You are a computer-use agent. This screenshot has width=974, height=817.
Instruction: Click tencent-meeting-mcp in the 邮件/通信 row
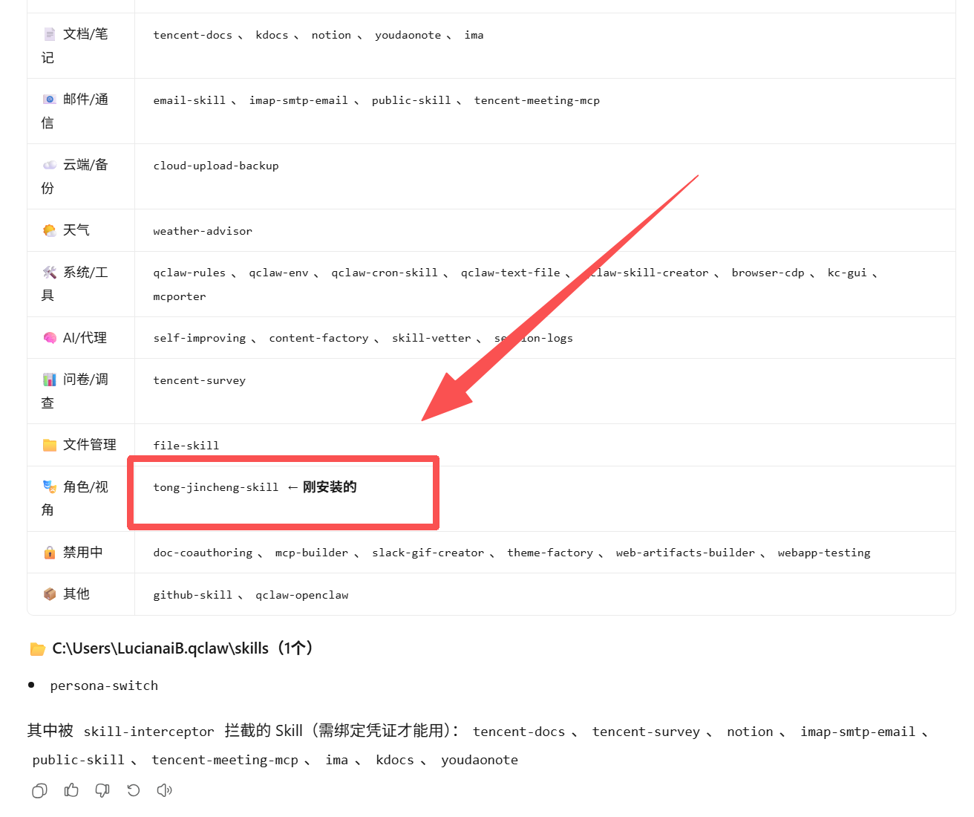[x=537, y=100]
